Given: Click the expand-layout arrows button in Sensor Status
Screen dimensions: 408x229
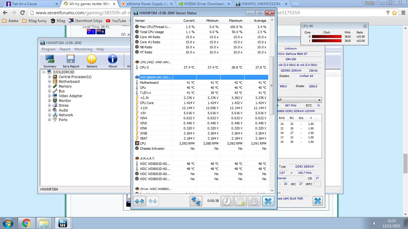Looking at the screenshot, I should 139,201.
